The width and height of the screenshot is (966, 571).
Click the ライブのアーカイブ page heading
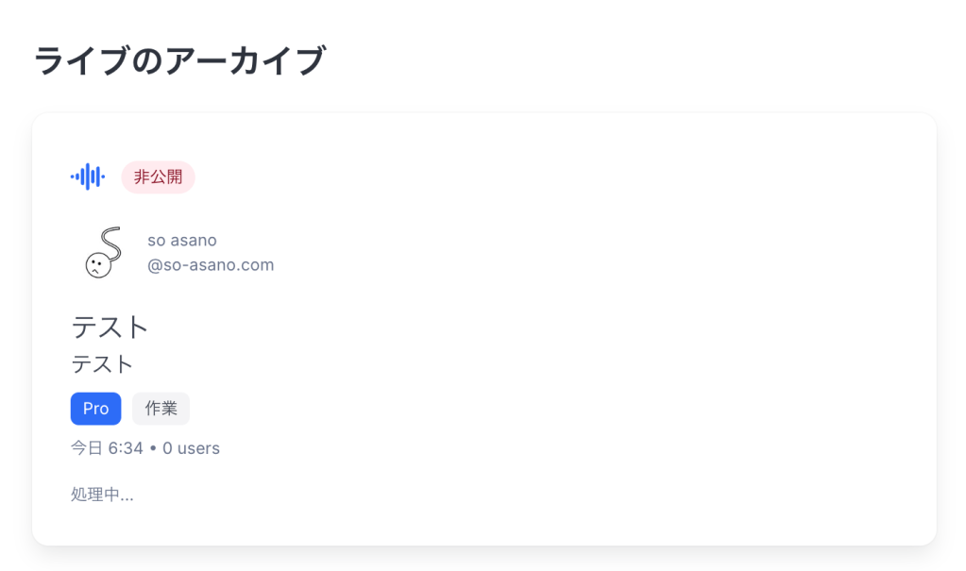pos(179,61)
